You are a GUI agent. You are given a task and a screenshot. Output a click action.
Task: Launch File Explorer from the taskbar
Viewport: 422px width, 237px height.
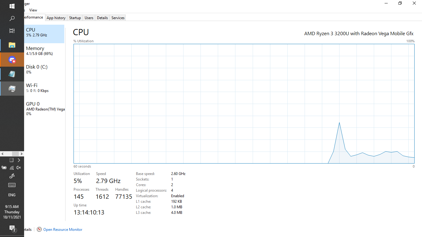point(12,45)
